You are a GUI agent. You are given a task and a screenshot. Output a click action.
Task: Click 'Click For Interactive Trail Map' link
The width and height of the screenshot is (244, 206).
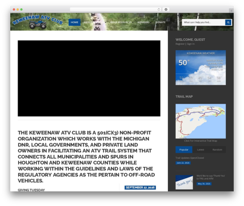click(201, 141)
